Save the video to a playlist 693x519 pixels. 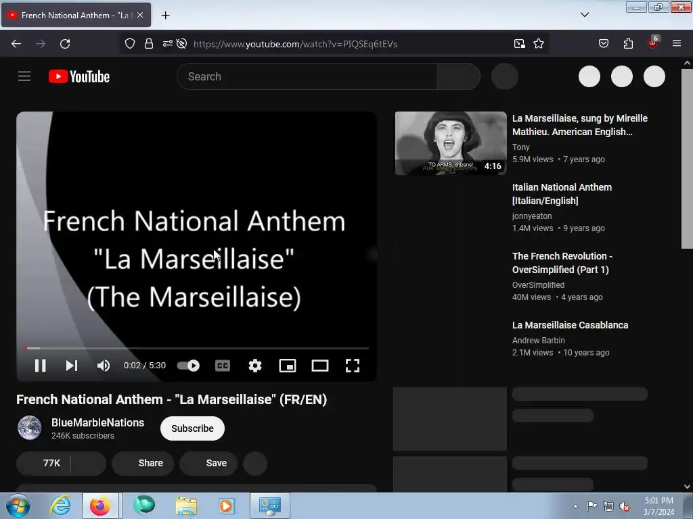pos(208,463)
